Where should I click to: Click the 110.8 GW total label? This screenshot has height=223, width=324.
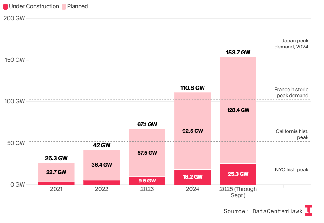click(192, 88)
